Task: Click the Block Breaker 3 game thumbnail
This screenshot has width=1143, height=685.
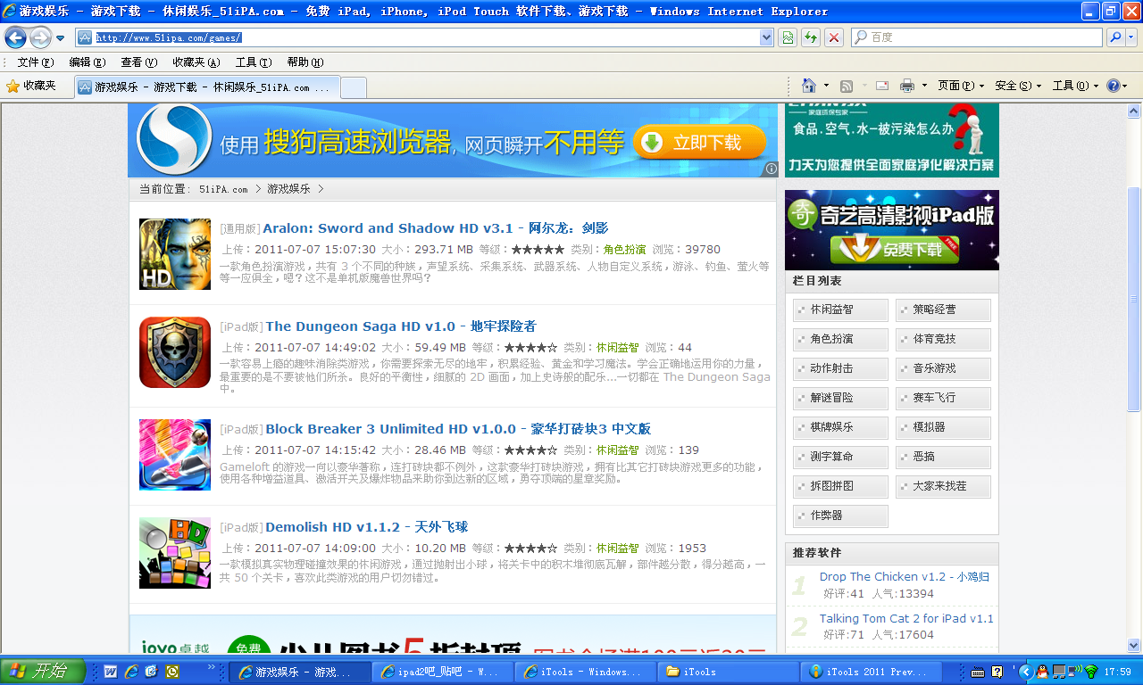Action: pos(175,454)
